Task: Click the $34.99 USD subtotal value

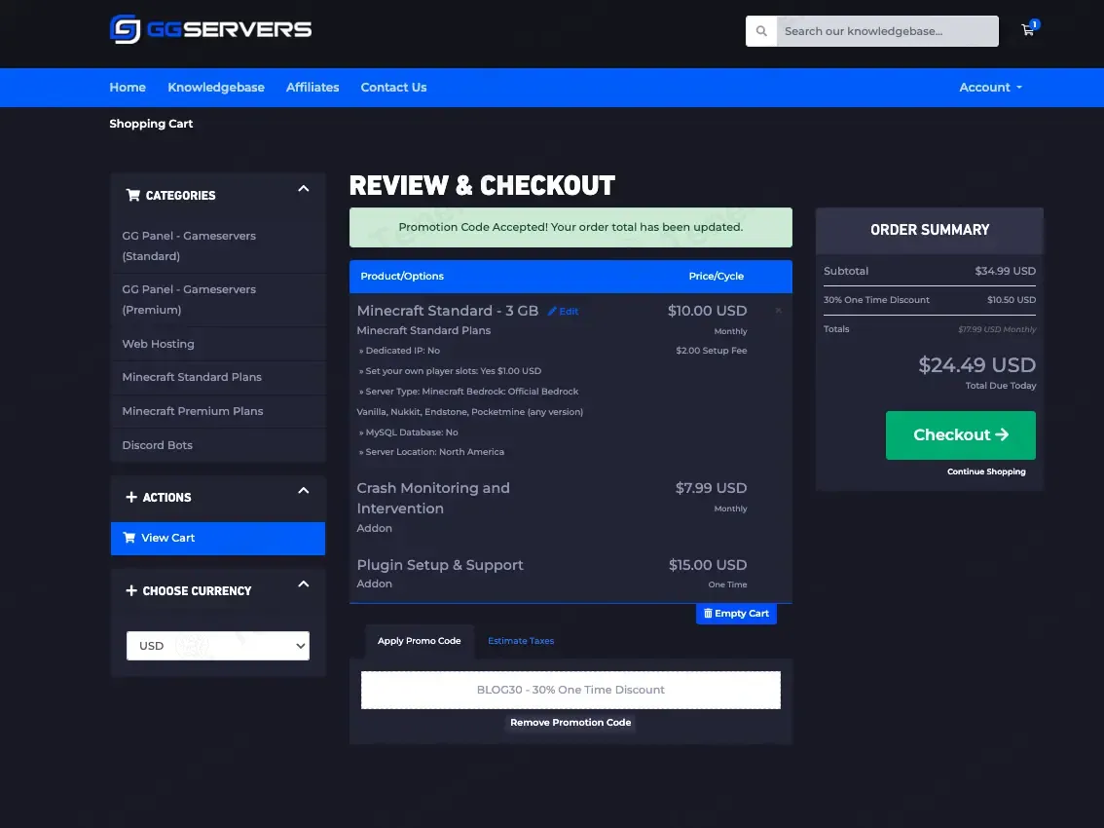Action: coord(1005,271)
